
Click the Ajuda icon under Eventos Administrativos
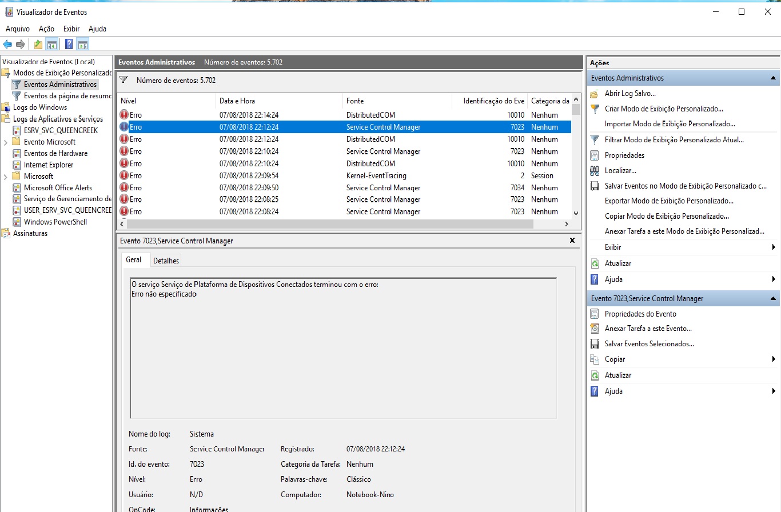[x=595, y=279]
